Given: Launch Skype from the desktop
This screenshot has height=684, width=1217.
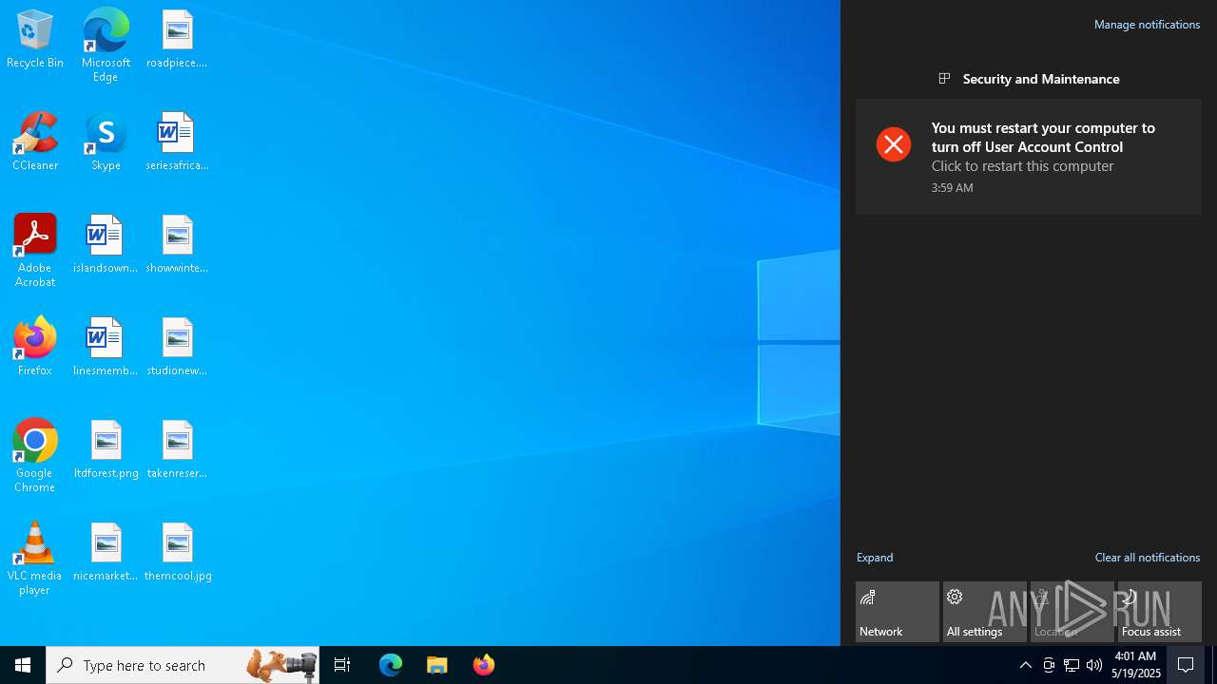Looking at the screenshot, I should coord(106,142).
